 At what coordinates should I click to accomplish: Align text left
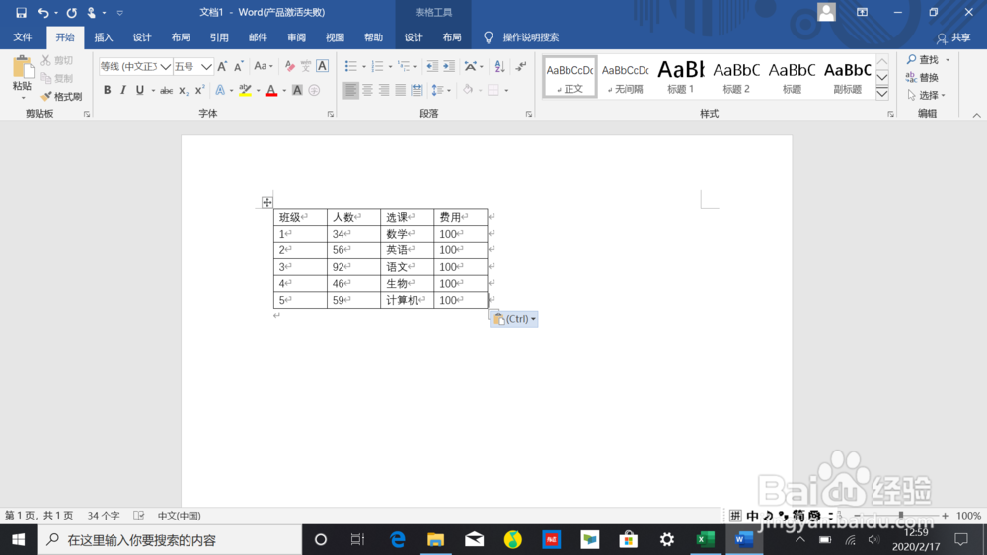click(x=350, y=90)
